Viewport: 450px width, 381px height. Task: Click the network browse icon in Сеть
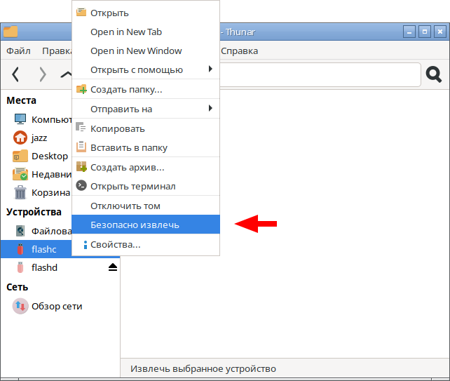point(20,307)
